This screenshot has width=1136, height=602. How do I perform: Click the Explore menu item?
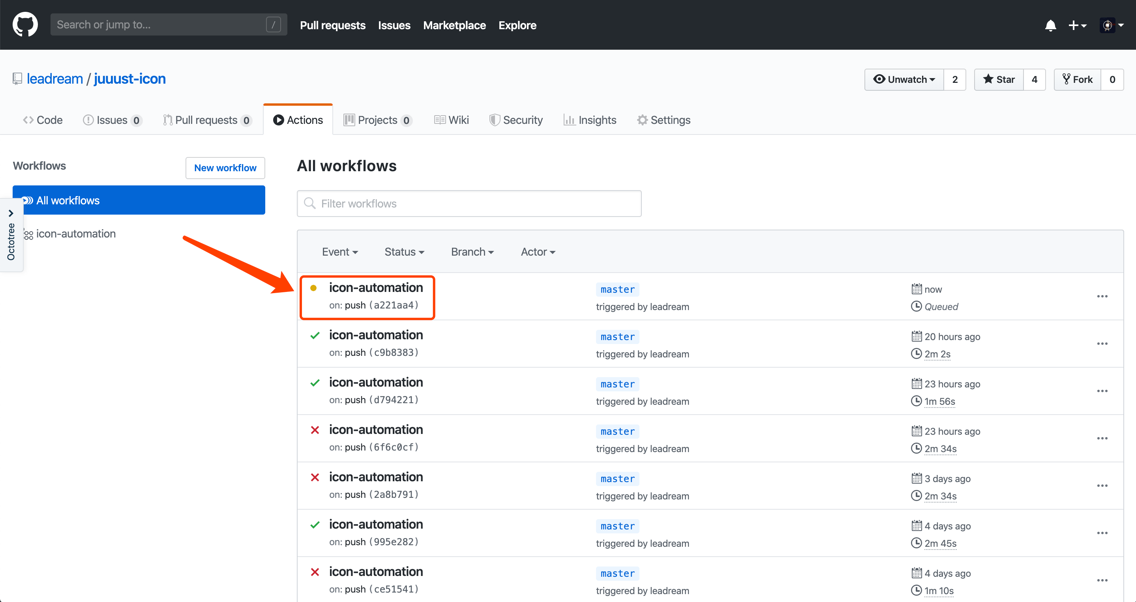(x=517, y=25)
